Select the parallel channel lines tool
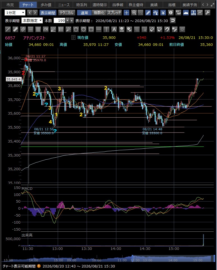 coord(23,29)
